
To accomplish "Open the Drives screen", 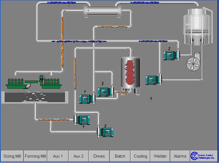I will (x=99, y=156).
